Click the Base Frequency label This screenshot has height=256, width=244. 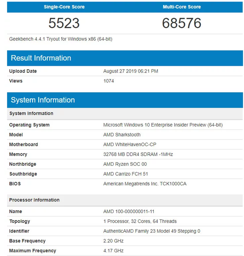pos(27,241)
